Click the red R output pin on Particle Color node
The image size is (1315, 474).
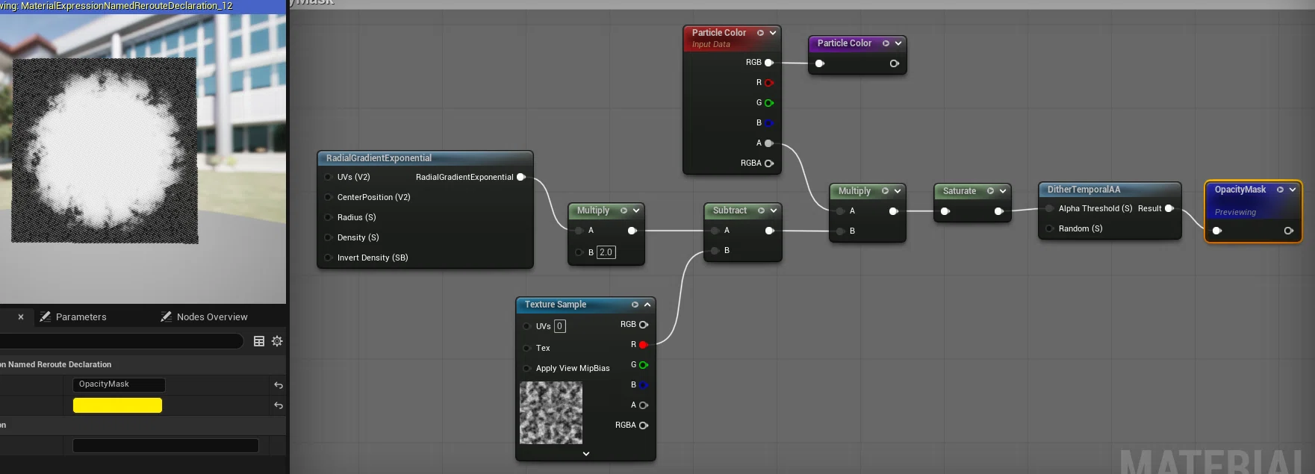coord(768,83)
